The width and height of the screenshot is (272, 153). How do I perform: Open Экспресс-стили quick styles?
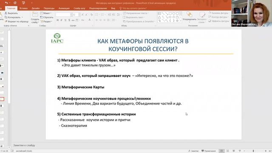pos(202,17)
